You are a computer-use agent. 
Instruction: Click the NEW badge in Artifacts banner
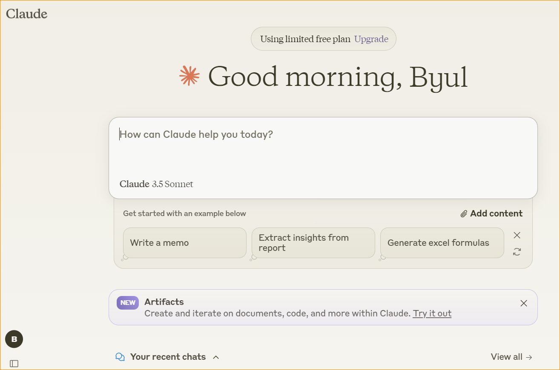tap(128, 303)
